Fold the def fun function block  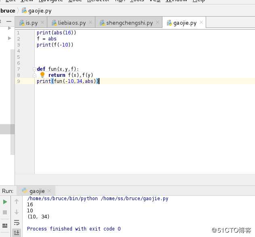34,69
